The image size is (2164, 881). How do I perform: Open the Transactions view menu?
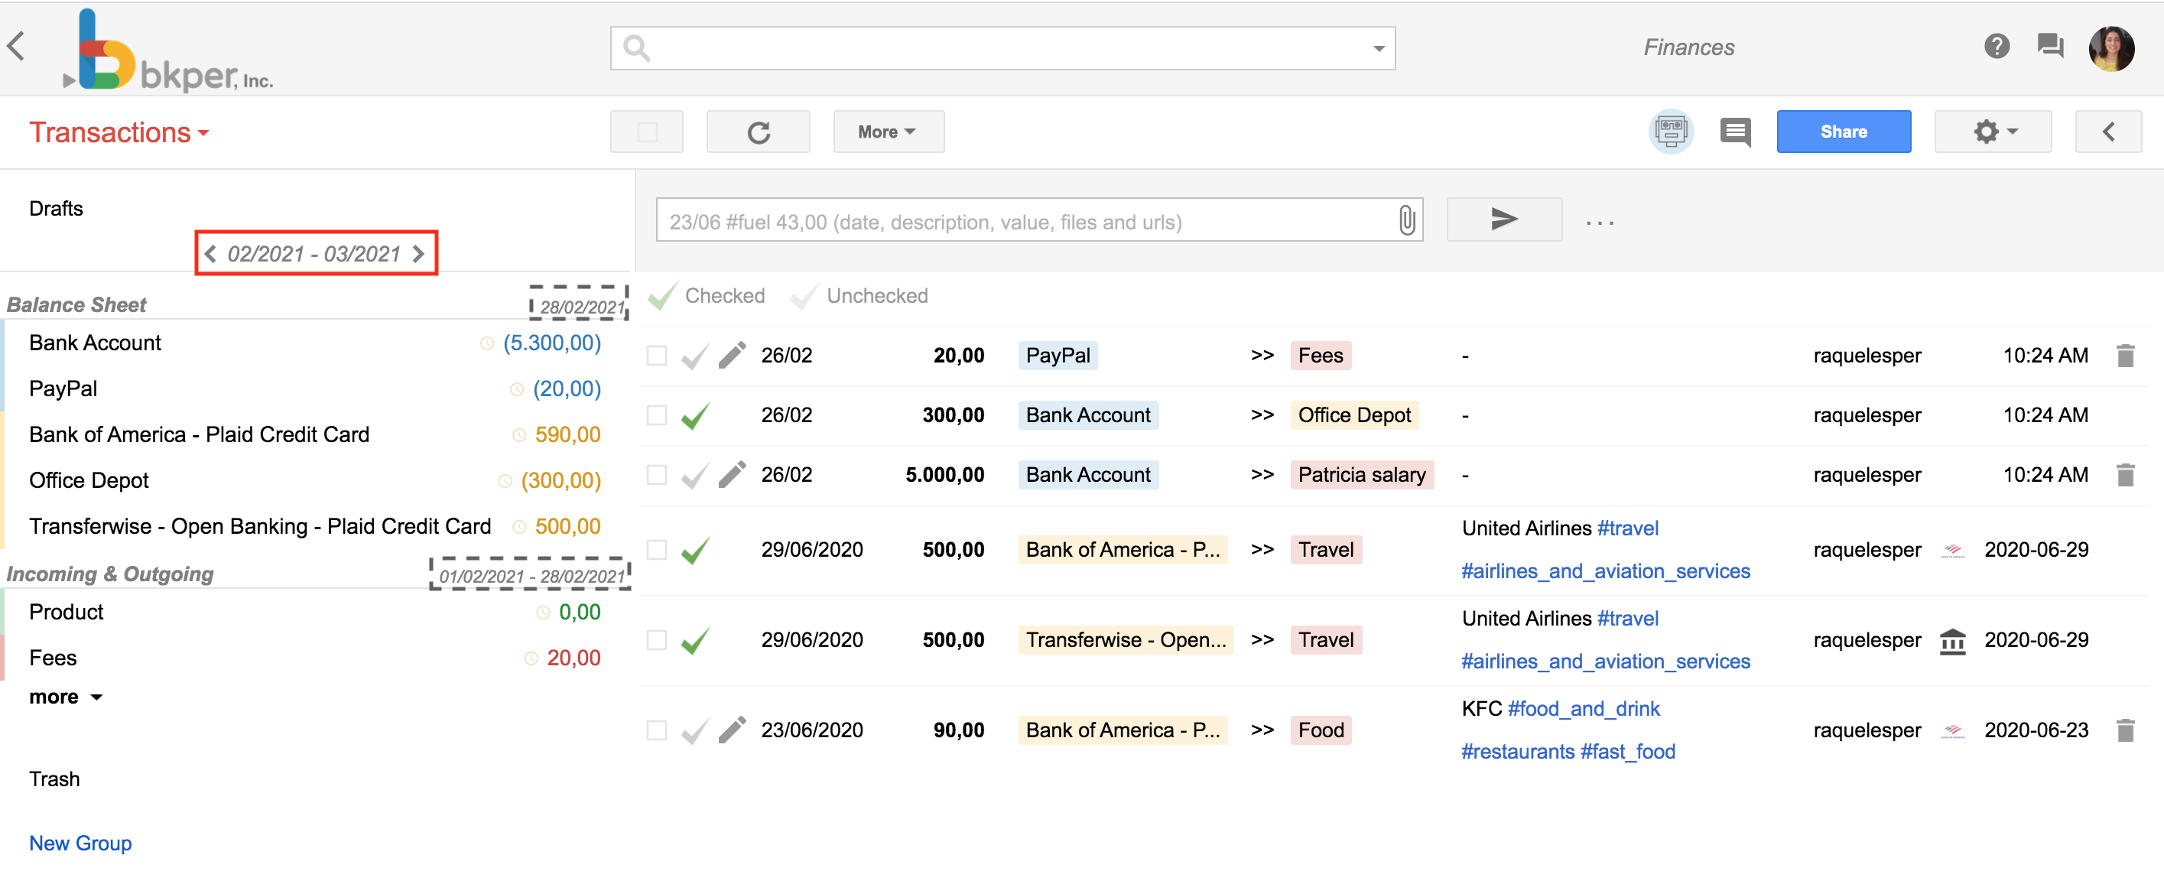(x=119, y=132)
